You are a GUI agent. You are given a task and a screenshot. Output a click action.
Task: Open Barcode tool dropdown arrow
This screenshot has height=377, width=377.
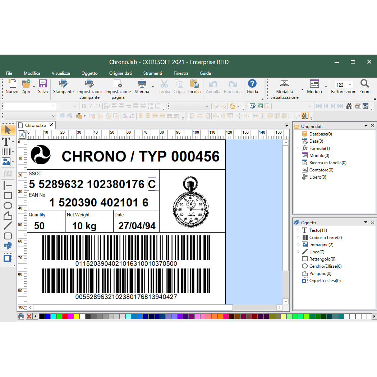13,152
